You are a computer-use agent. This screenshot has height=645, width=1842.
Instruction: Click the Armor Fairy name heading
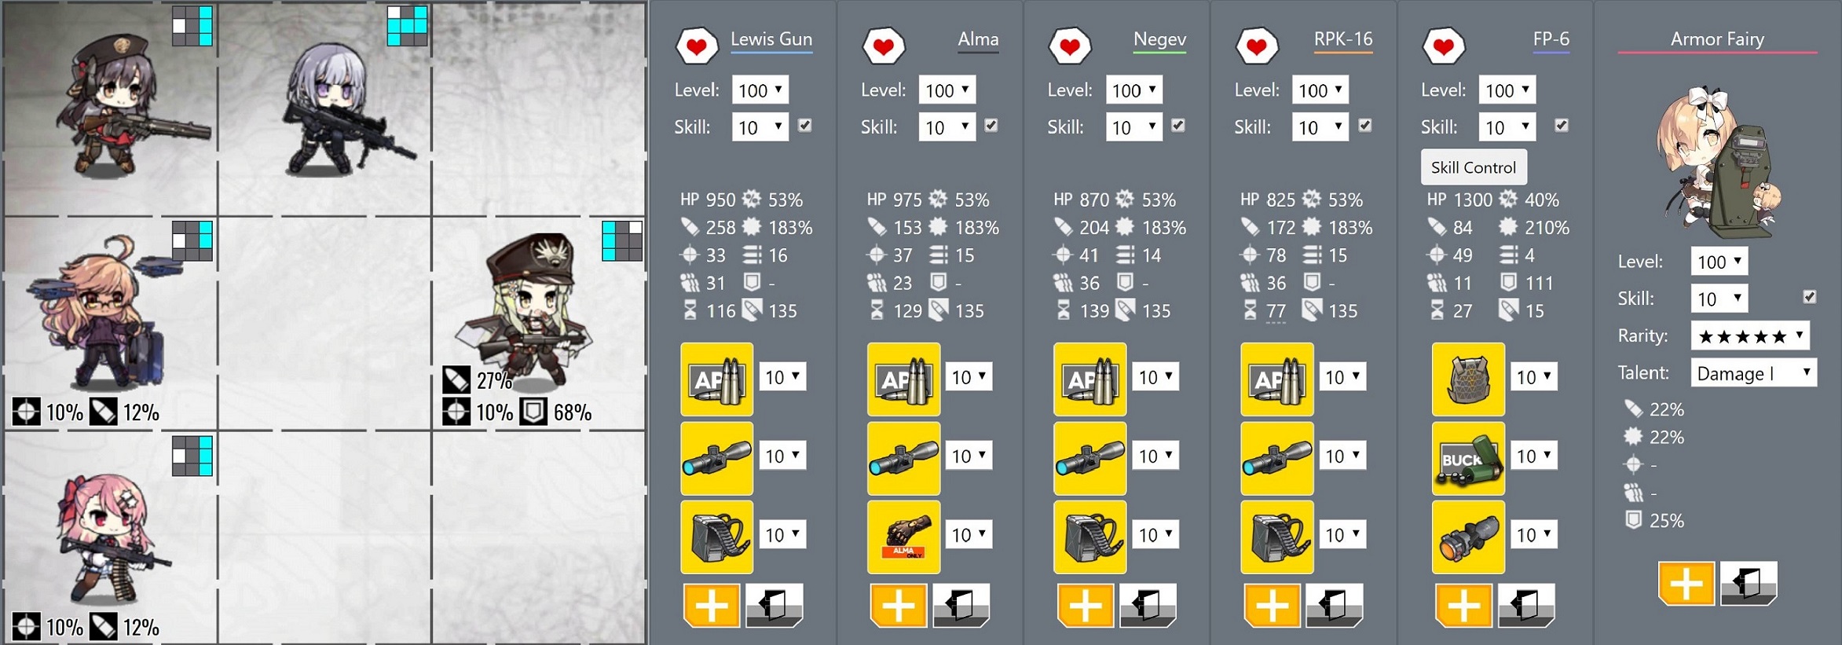pyautogui.click(x=1717, y=38)
